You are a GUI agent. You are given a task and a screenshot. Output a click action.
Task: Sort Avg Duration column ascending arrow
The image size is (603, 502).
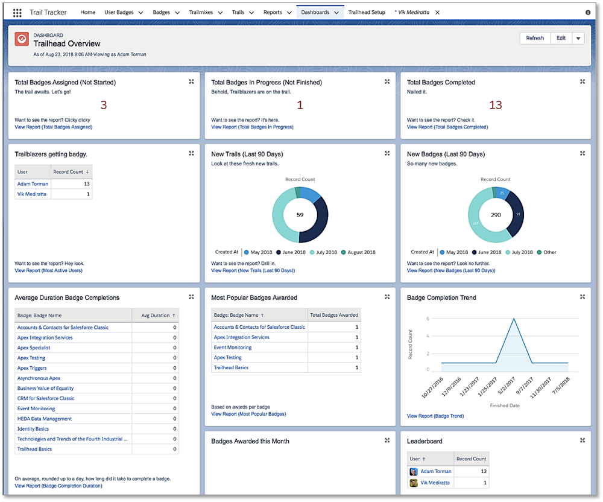(x=174, y=316)
